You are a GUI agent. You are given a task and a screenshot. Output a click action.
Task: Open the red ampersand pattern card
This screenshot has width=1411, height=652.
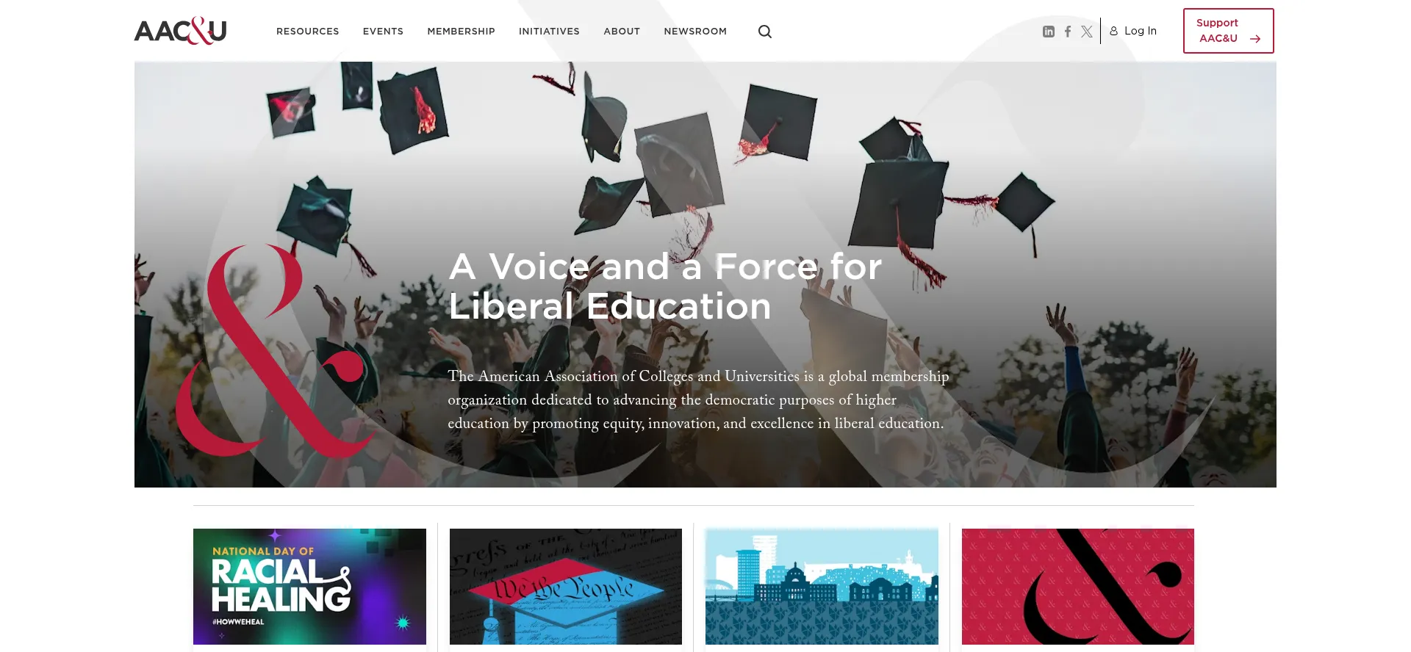pos(1078,587)
